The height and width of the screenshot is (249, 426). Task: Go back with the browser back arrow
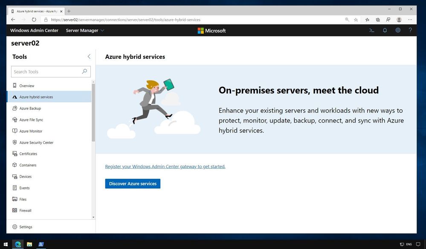point(13,20)
